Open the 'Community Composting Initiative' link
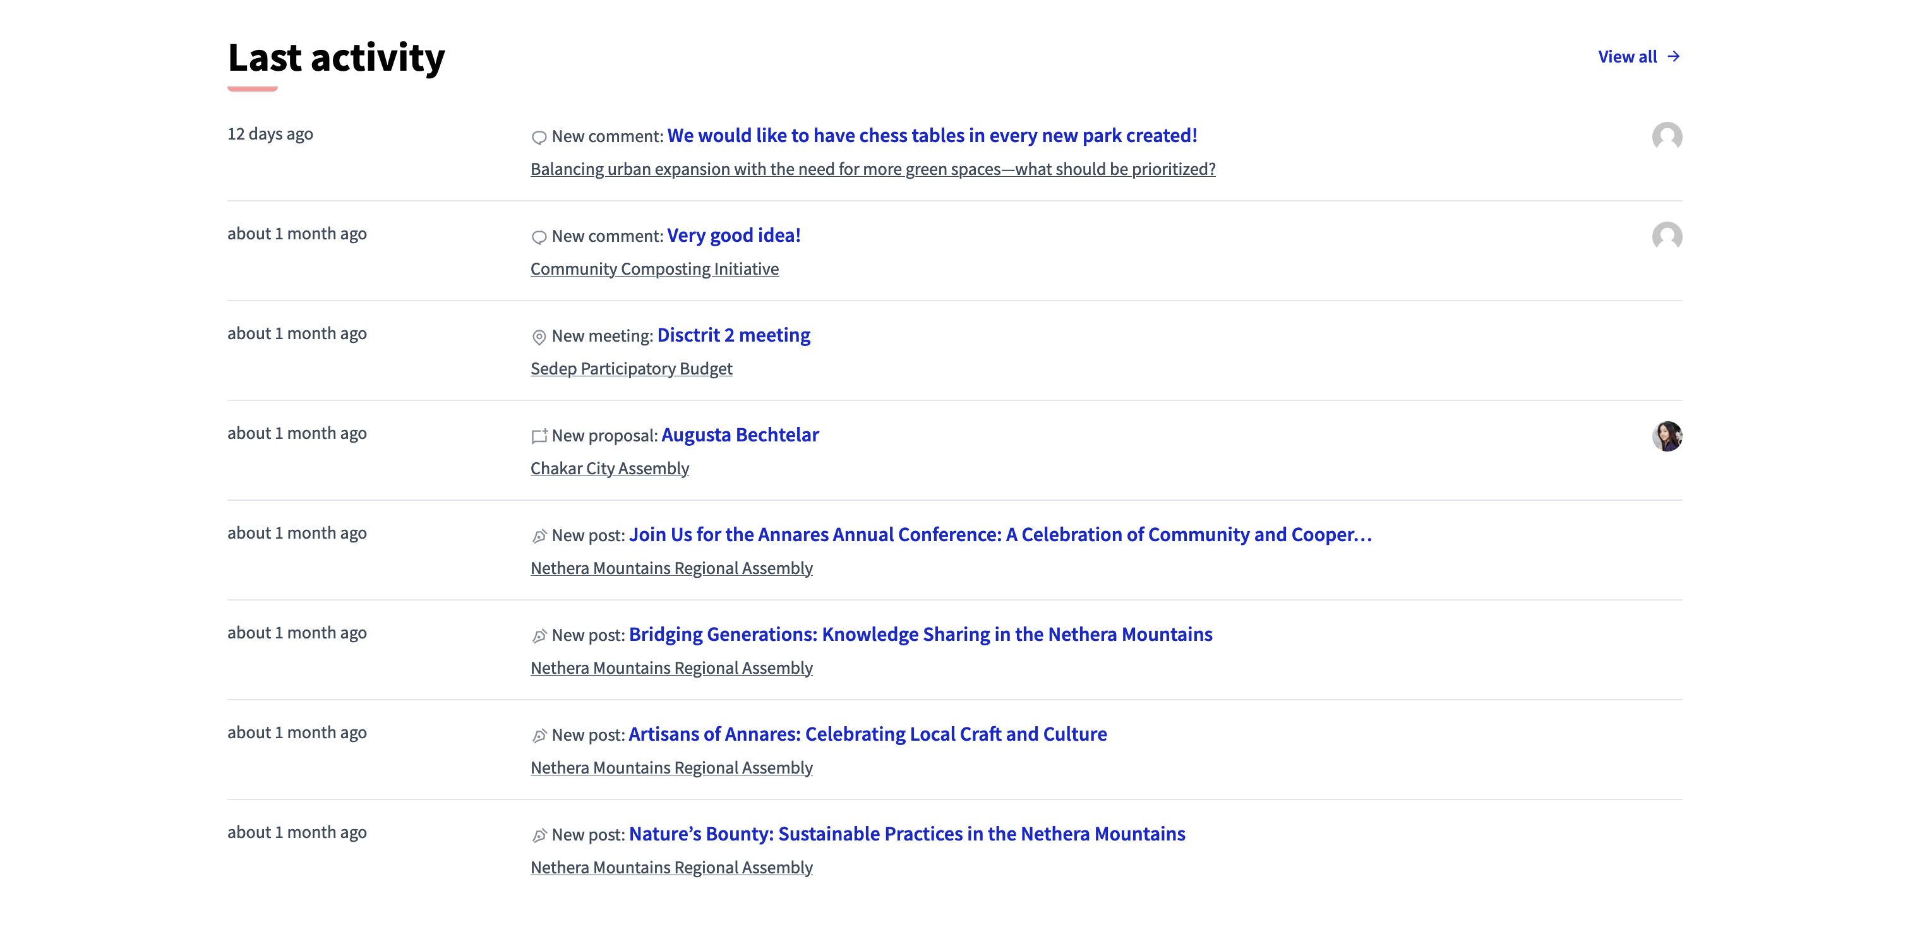 pyautogui.click(x=654, y=269)
